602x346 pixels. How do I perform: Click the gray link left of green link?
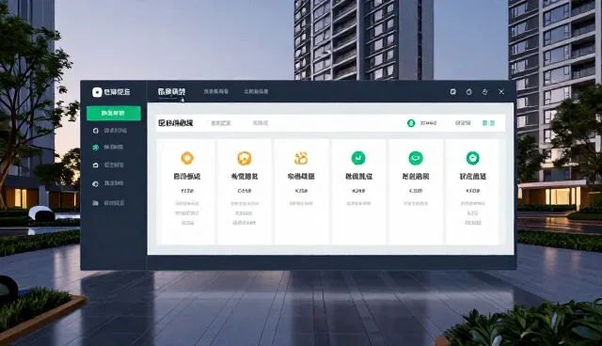pos(463,123)
